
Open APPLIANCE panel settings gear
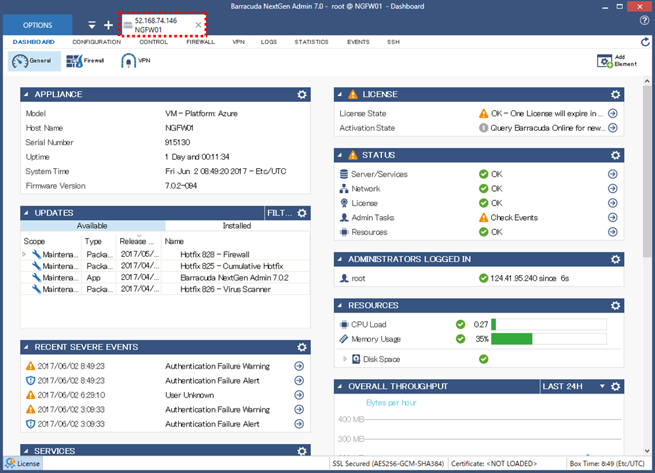point(302,95)
